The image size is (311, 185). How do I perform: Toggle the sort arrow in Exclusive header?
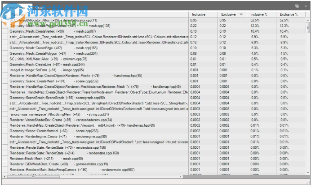pyautogui.click(x=241, y=14)
